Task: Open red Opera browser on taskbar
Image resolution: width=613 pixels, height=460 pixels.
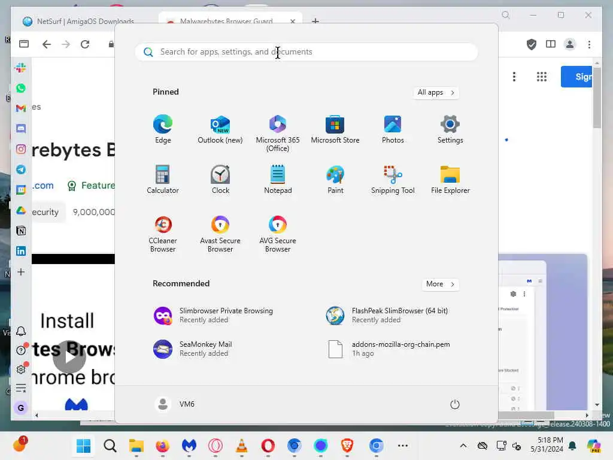Action: (268, 446)
